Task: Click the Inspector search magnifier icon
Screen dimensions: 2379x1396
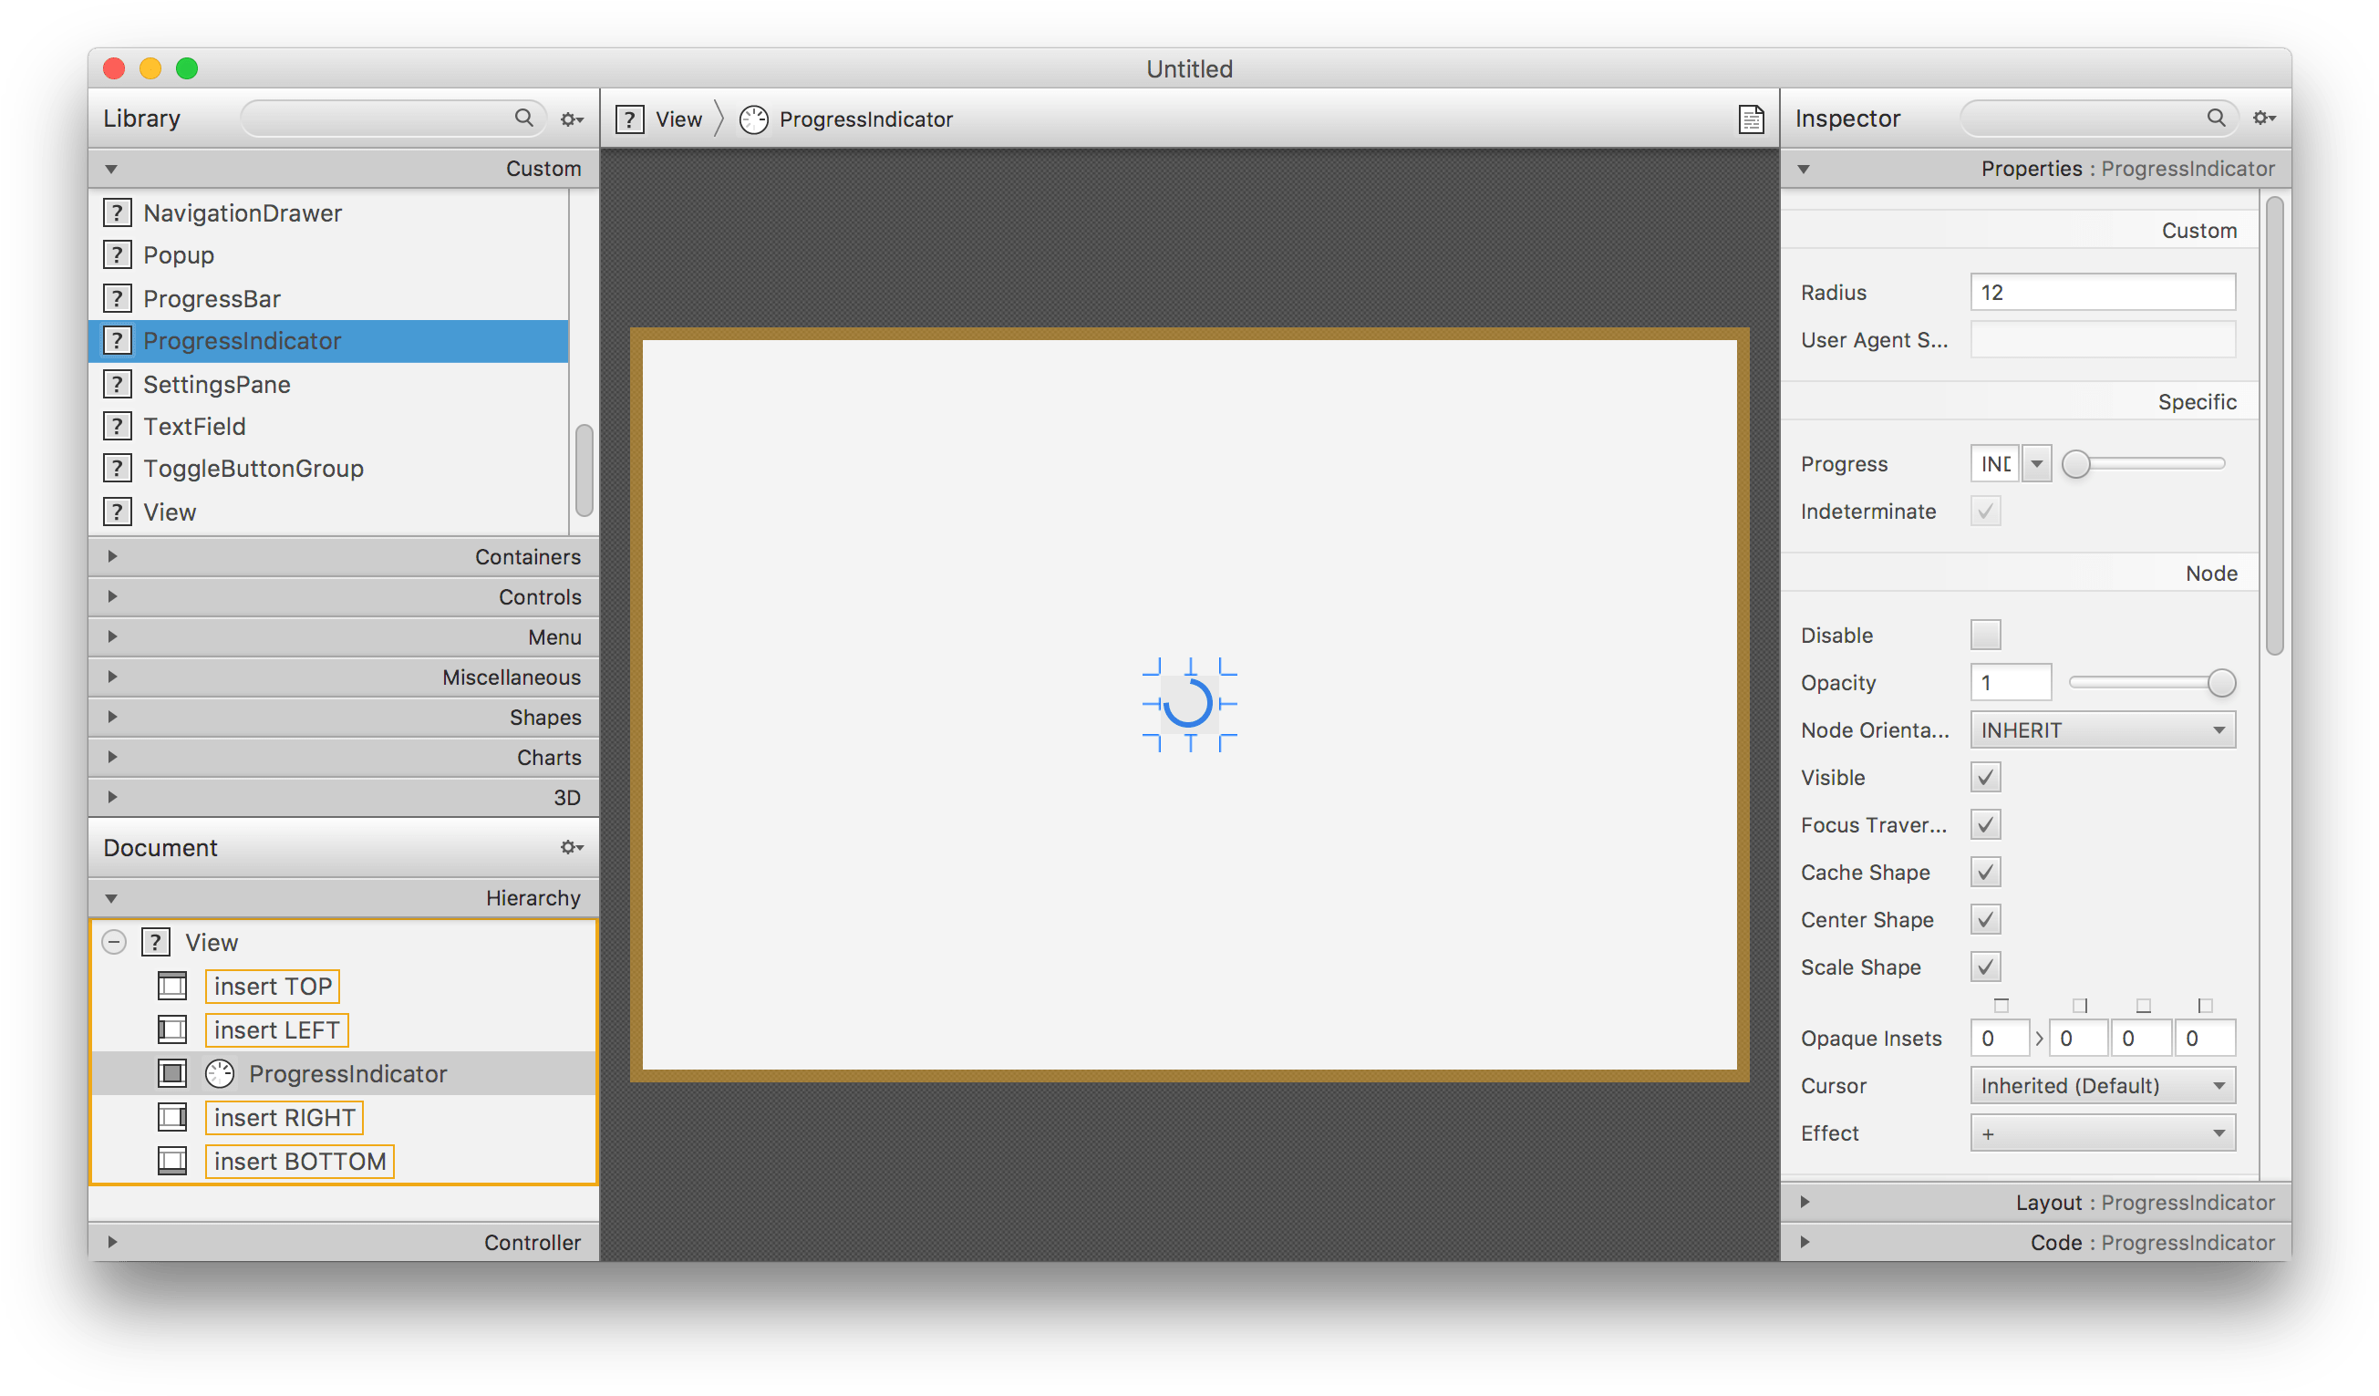Action: [2216, 117]
